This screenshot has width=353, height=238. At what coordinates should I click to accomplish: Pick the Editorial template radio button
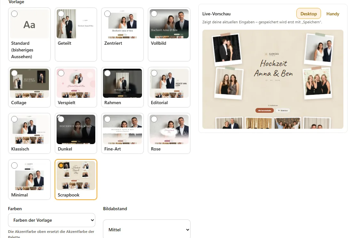click(154, 73)
